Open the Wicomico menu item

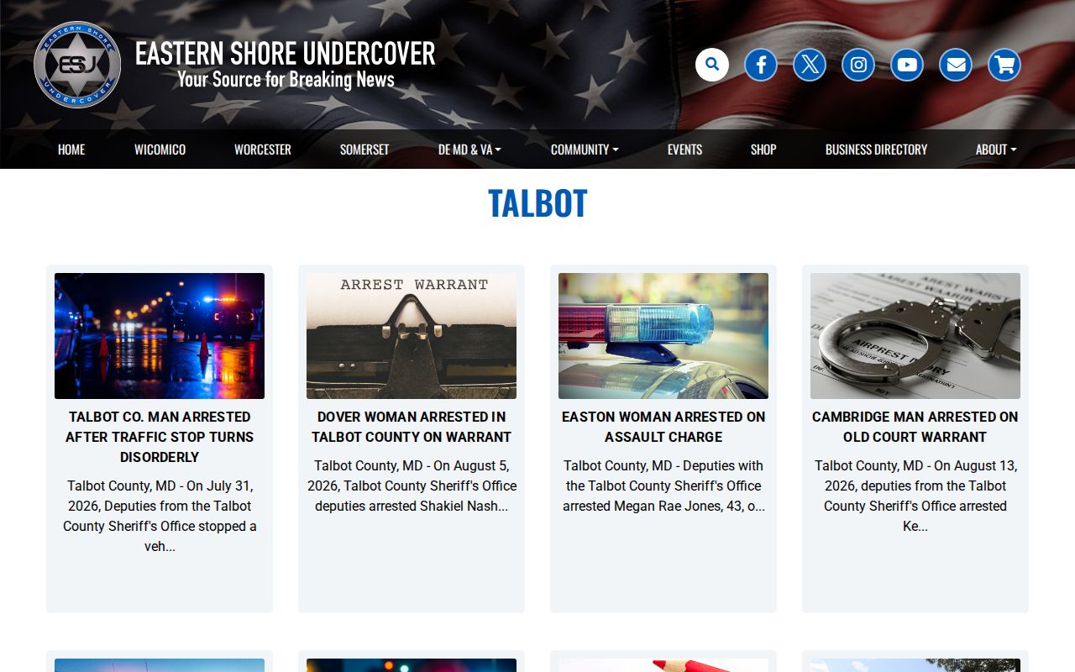coord(160,150)
